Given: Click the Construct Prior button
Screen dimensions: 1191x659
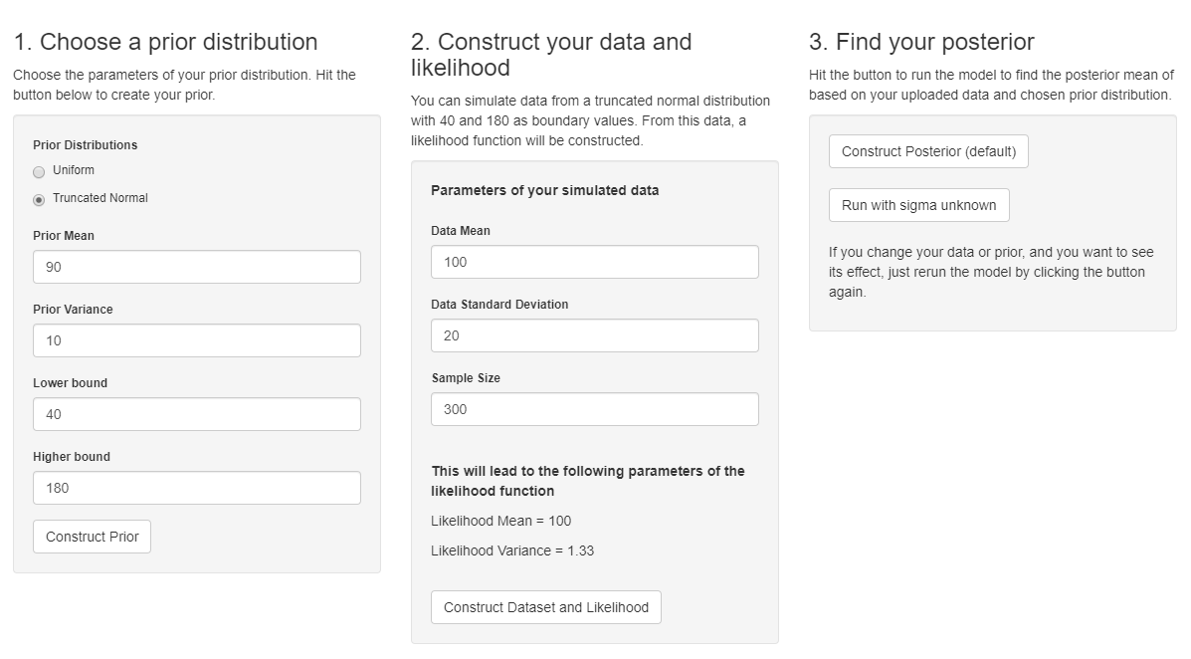Looking at the screenshot, I should point(92,537).
